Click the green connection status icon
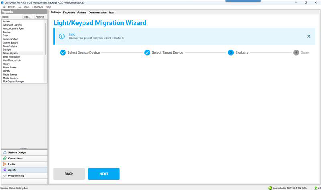This screenshot has width=321, height=190. (x=270, y=188)
